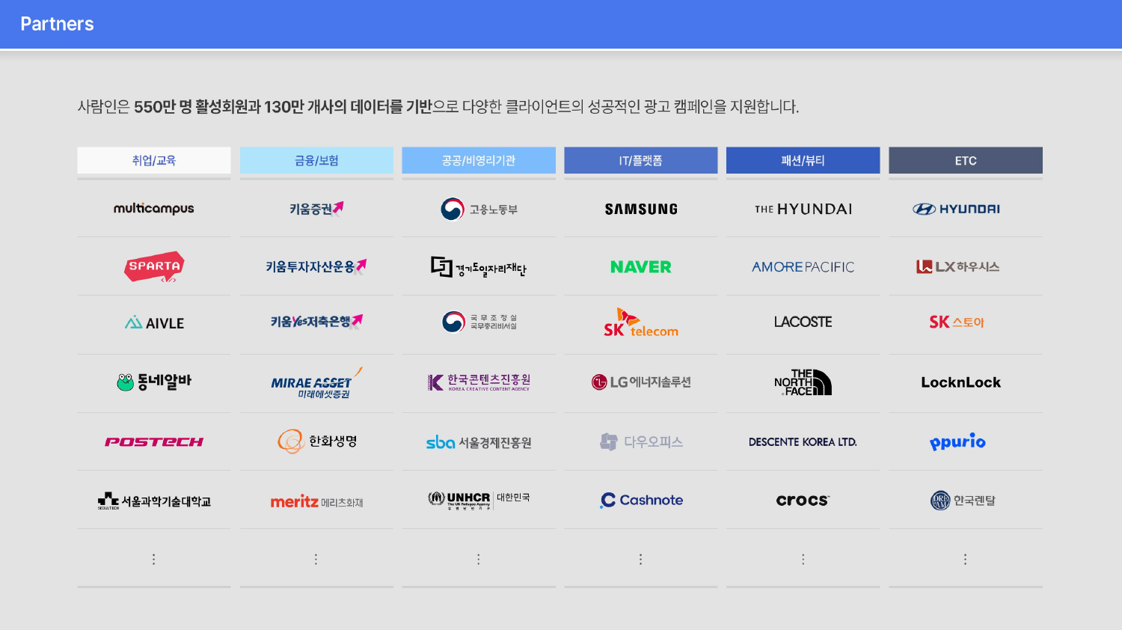
Task: Click the sba 서울경제진흥원 logo
Action: pos(479,442)
